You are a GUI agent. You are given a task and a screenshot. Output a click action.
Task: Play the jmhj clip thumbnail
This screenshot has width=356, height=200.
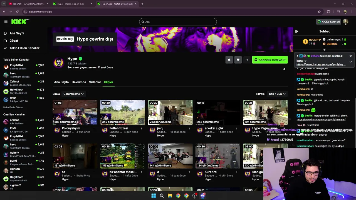click(x=170, y=112)
